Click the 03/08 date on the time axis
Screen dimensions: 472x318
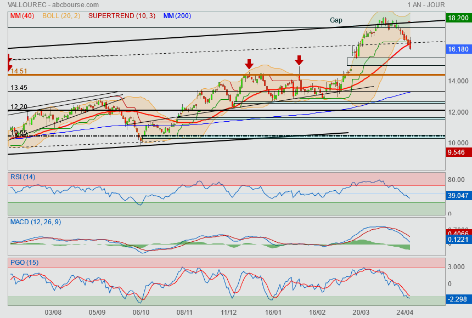[53, 313]
